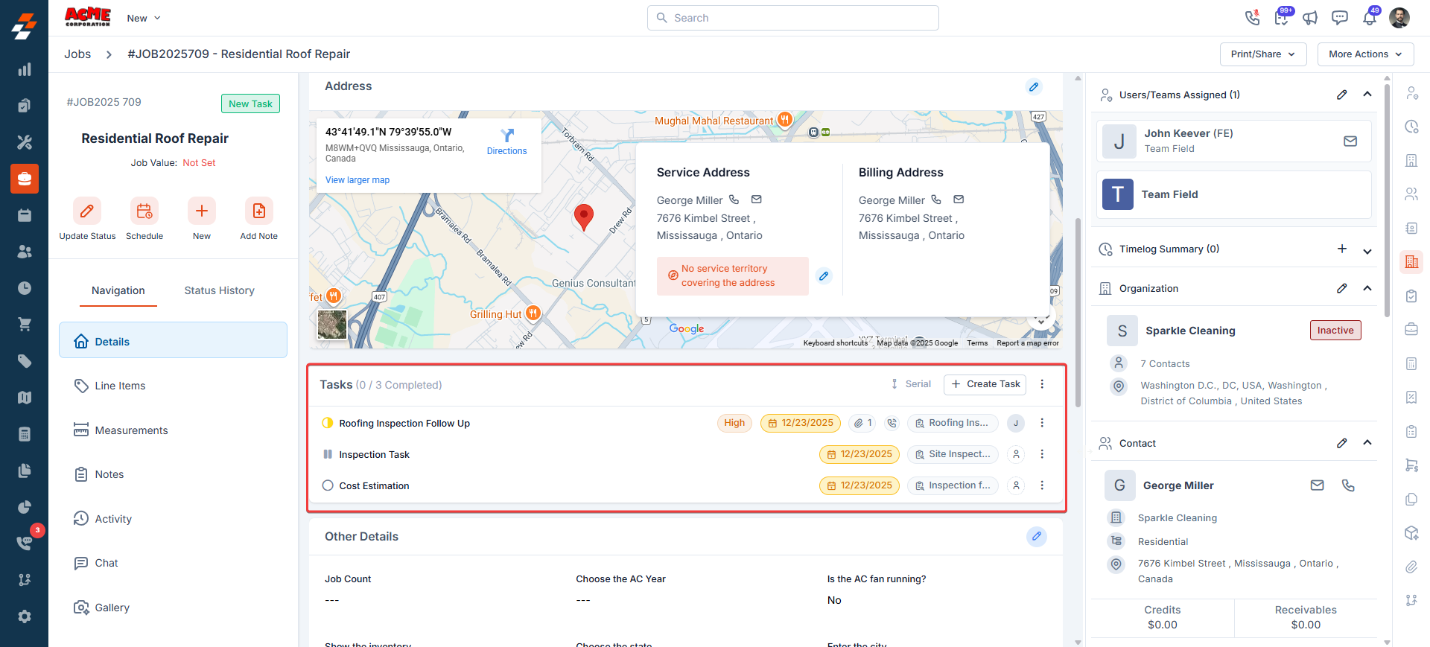The image size is (1430, 647).
Task: Open the chat messages icon in header
Action: pyautogui.click(x=1339, y=17)
